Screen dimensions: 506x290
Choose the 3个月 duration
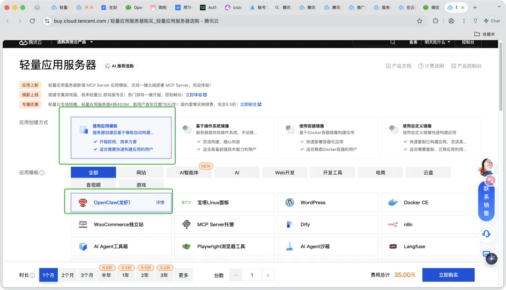click(87, 275)
